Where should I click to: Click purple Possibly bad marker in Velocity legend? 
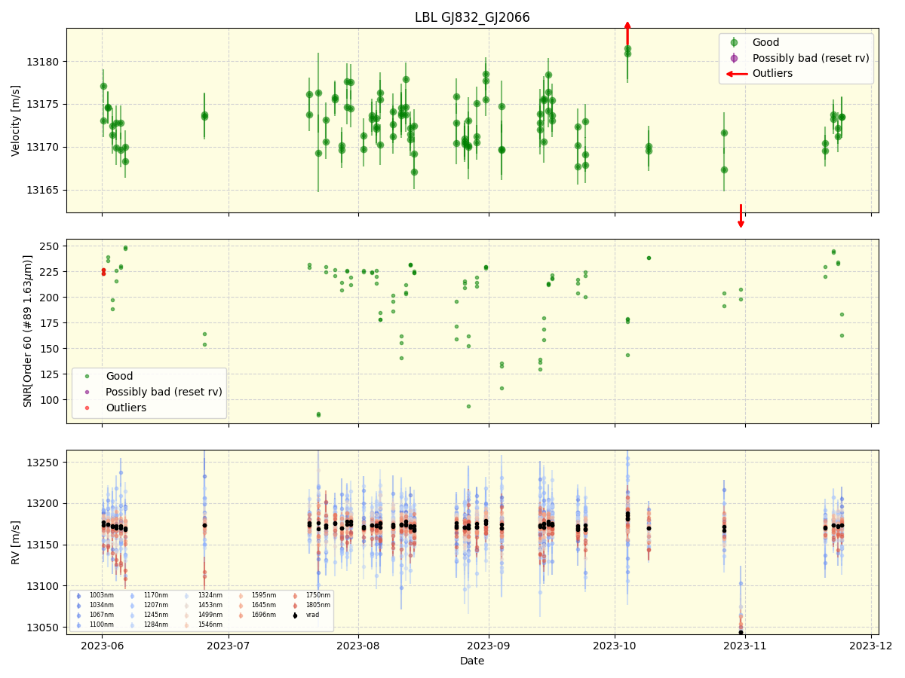tap(733, 58)
